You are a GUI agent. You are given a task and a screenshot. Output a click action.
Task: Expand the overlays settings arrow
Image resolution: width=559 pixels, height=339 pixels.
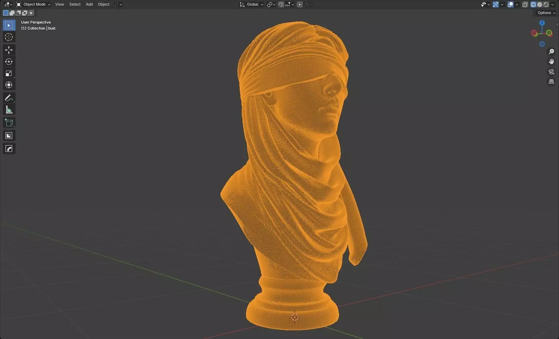click(517, 5)
